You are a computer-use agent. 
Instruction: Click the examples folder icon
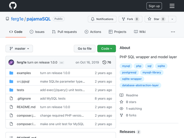click(11, 73)
